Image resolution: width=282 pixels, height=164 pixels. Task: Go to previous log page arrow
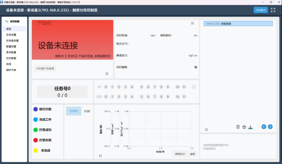264,127
